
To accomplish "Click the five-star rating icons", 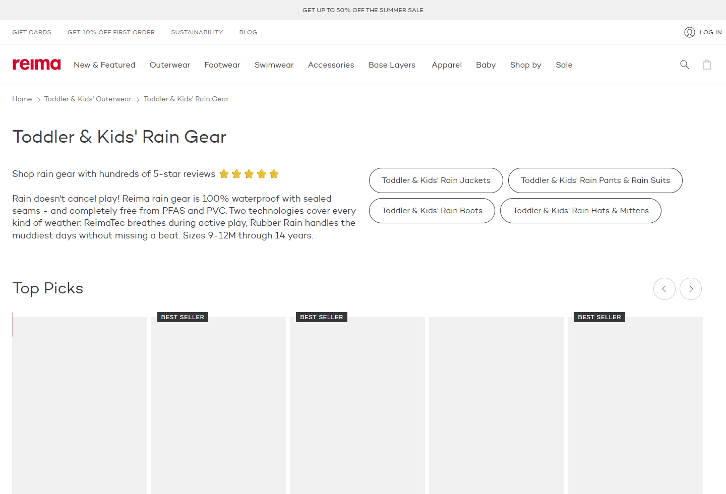I will [249, 174].
